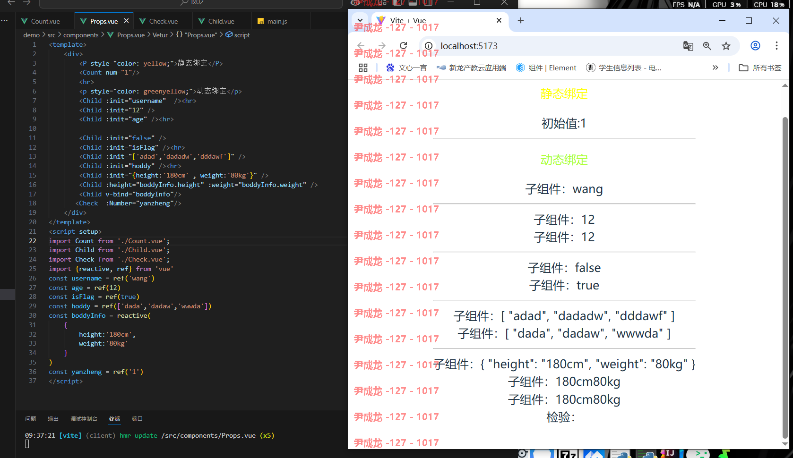This screenshot has height=458, width=793.
Task: Click the page scrollbar up arrow
Action: (x=785, y=85)
